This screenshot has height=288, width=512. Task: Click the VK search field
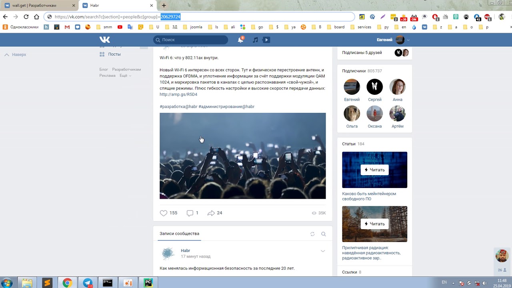(x=190, y=40)
